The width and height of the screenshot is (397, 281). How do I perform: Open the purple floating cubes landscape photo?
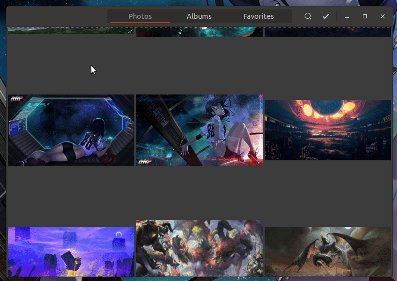click(x=71, y=252)
